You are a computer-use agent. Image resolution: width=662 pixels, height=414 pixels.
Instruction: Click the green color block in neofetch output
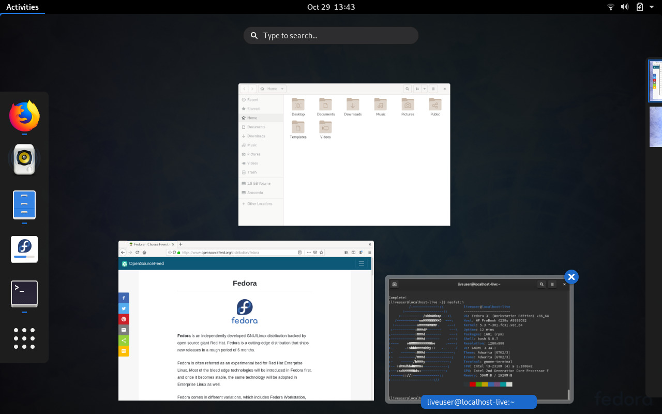[478, 384]
